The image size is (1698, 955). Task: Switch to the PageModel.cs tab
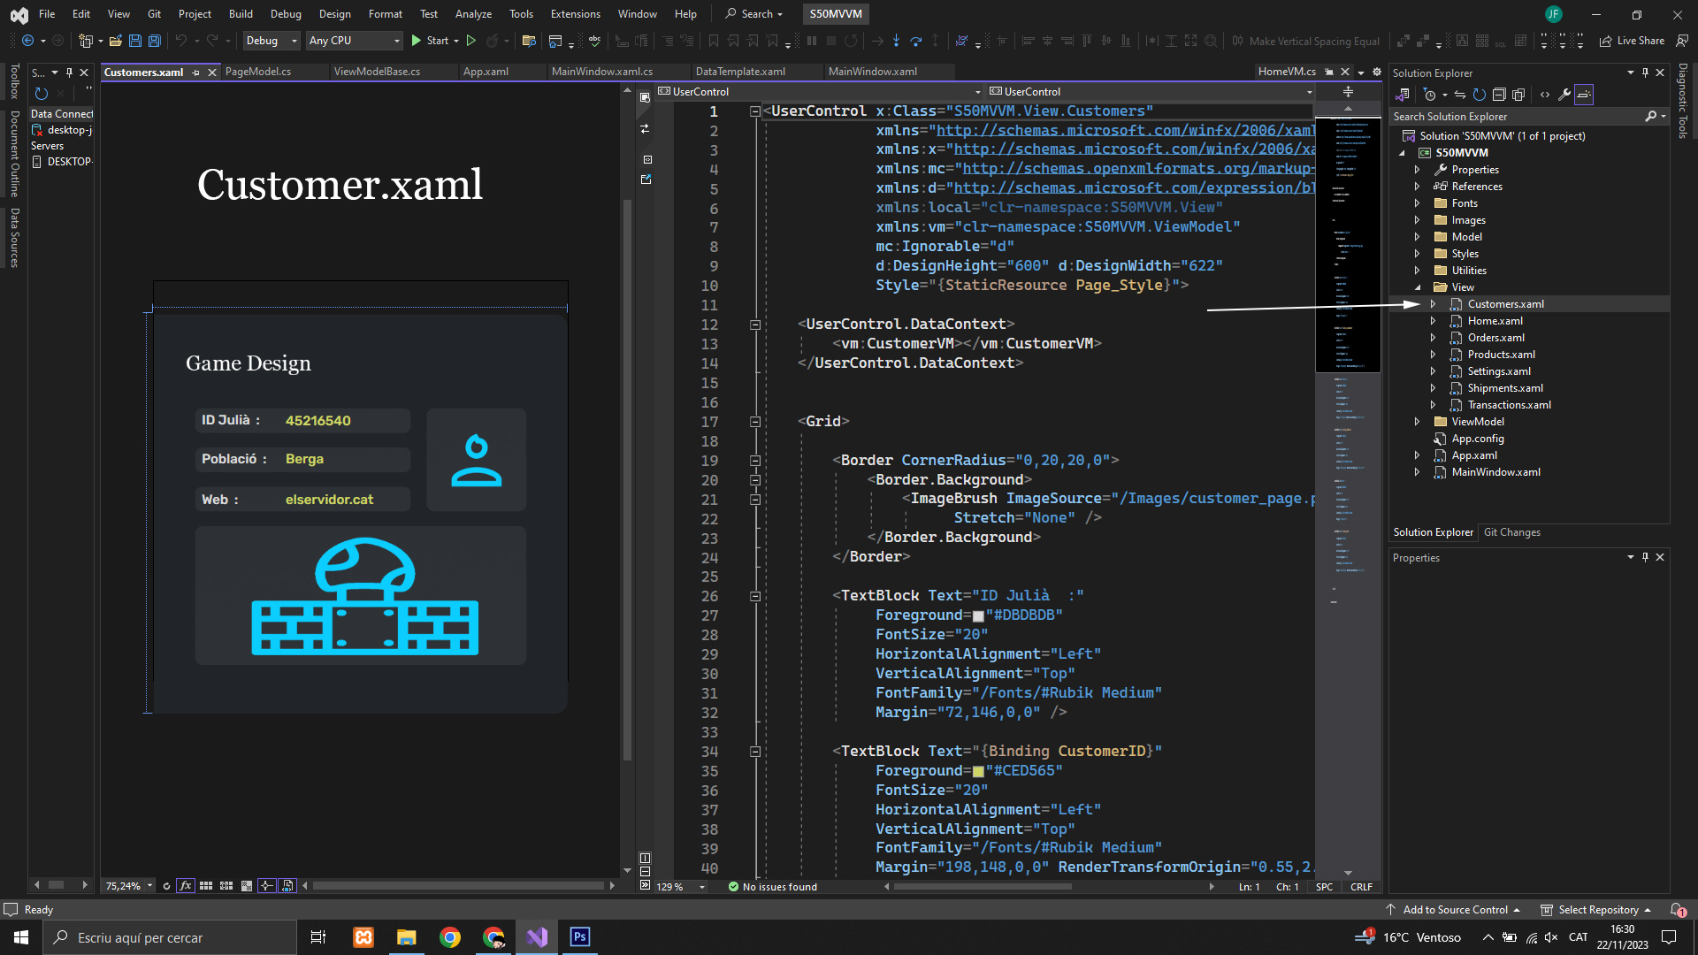pyautogui.click(x=258, y=72)
